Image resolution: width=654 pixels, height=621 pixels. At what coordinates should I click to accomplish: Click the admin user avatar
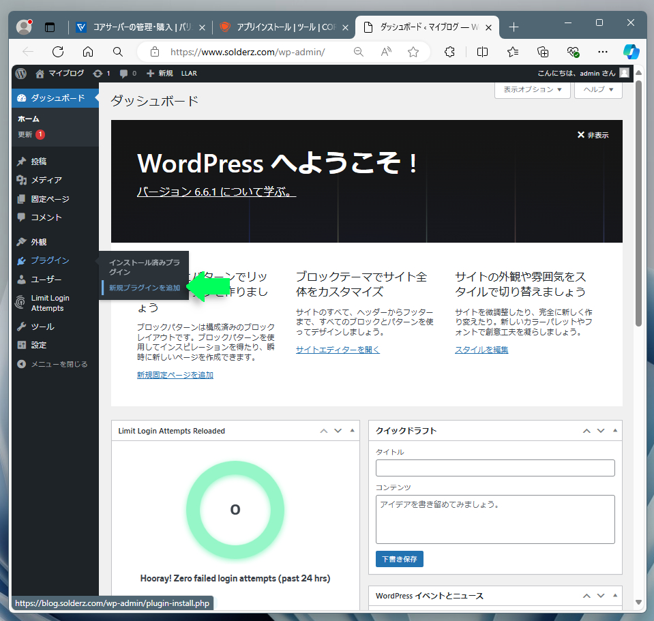[x=624, y=73]
